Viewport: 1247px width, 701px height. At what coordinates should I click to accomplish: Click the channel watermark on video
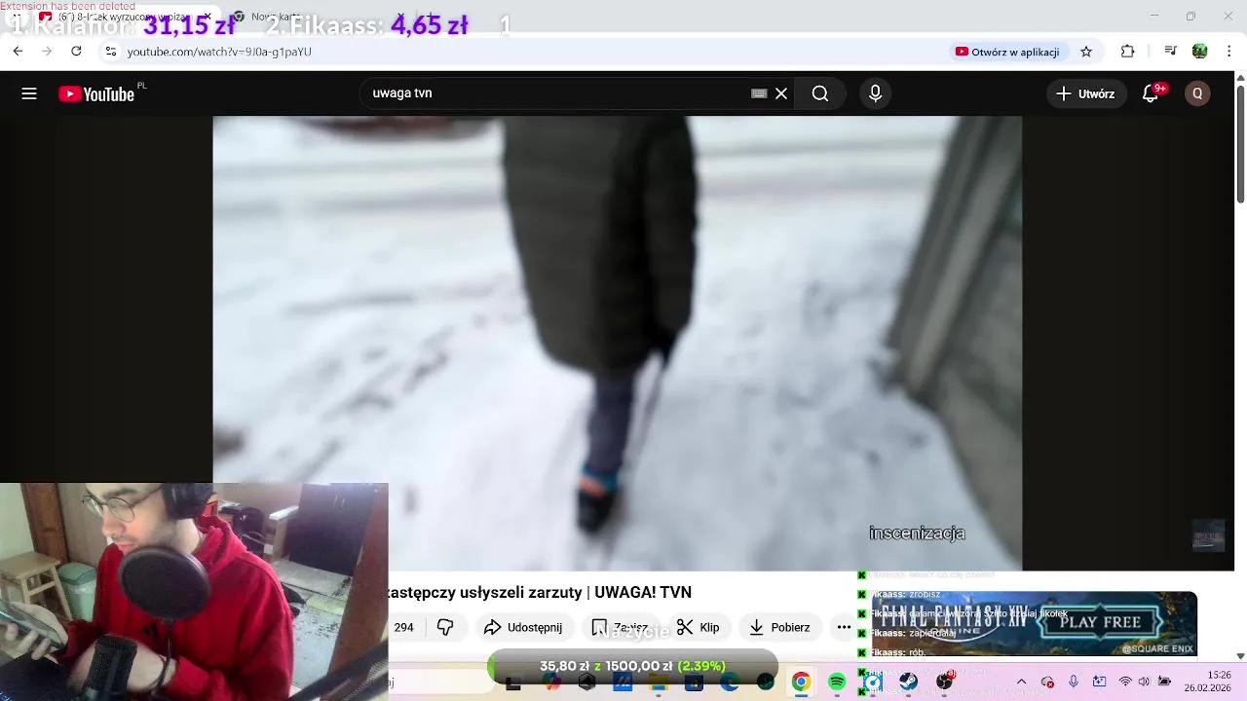1208,535
